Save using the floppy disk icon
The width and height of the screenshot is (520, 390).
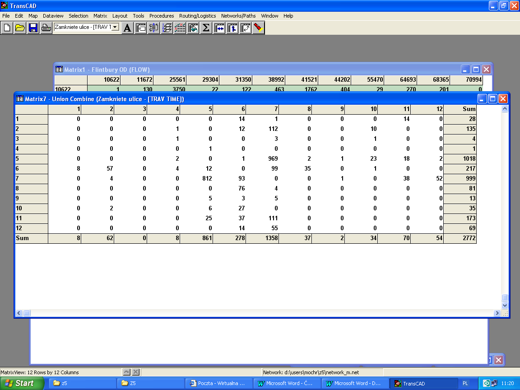tap(33, 28)
